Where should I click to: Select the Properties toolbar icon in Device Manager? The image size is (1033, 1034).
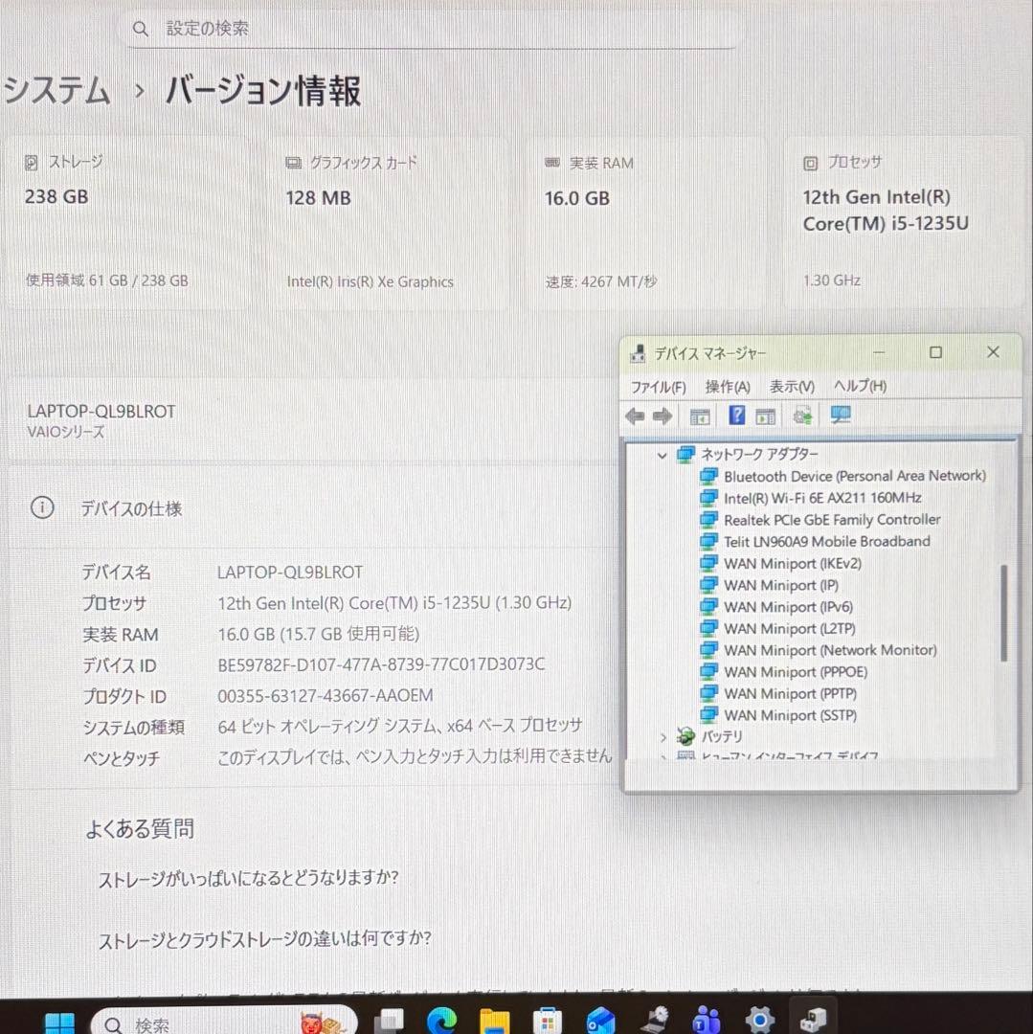pyautogui.click(x=766, y=415)
